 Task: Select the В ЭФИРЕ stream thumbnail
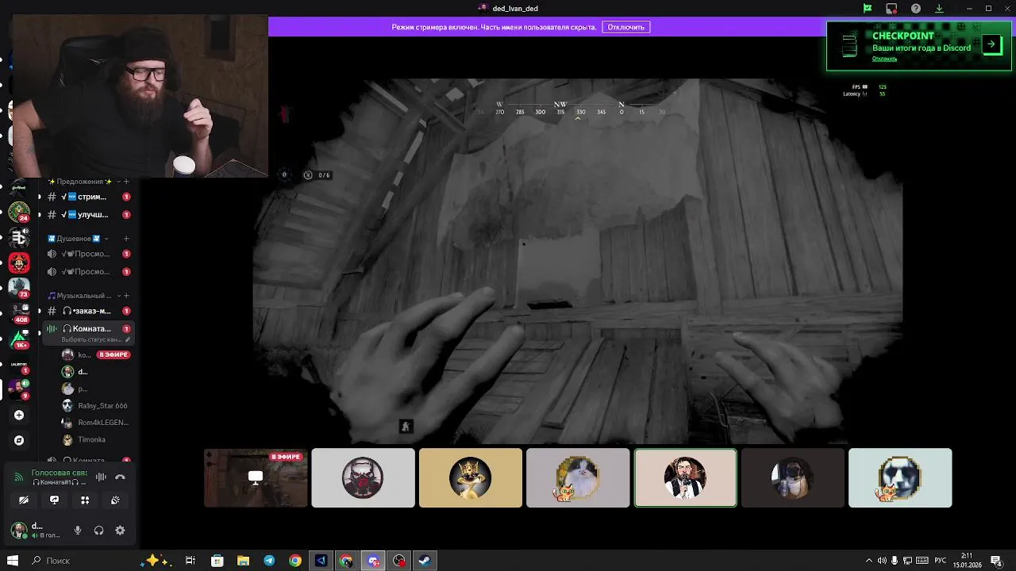256,477
